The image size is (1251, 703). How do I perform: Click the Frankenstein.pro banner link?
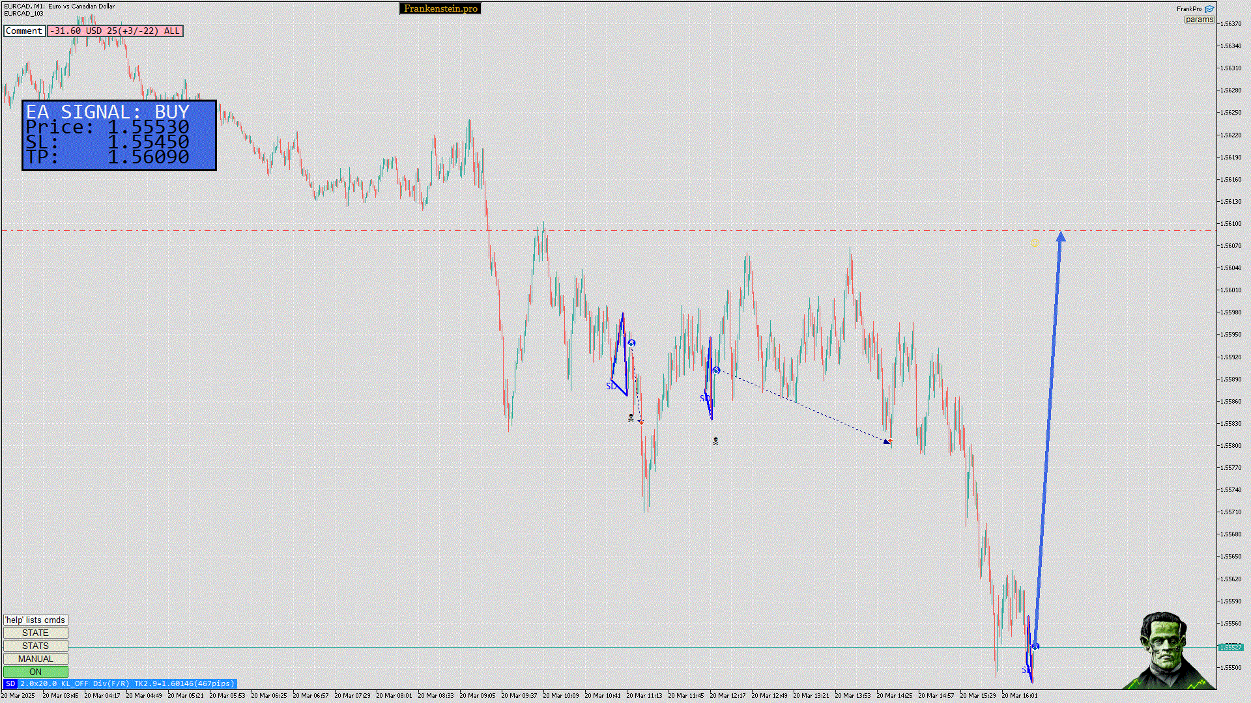[x=440, y=8]
